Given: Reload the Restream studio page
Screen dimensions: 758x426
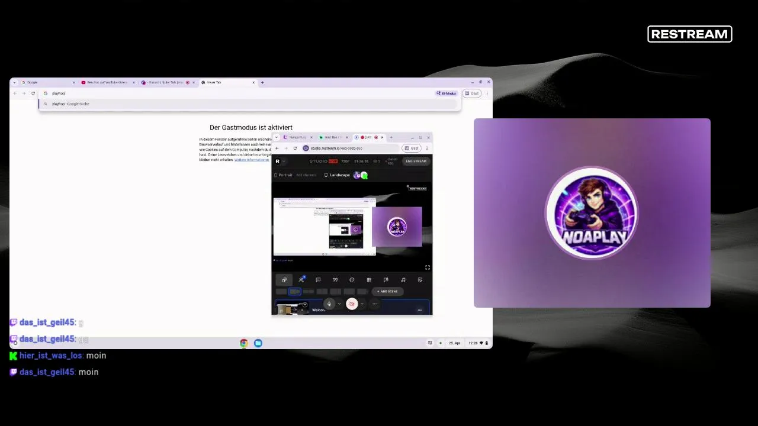Looking at the screenshot, I should pos(295,148).
